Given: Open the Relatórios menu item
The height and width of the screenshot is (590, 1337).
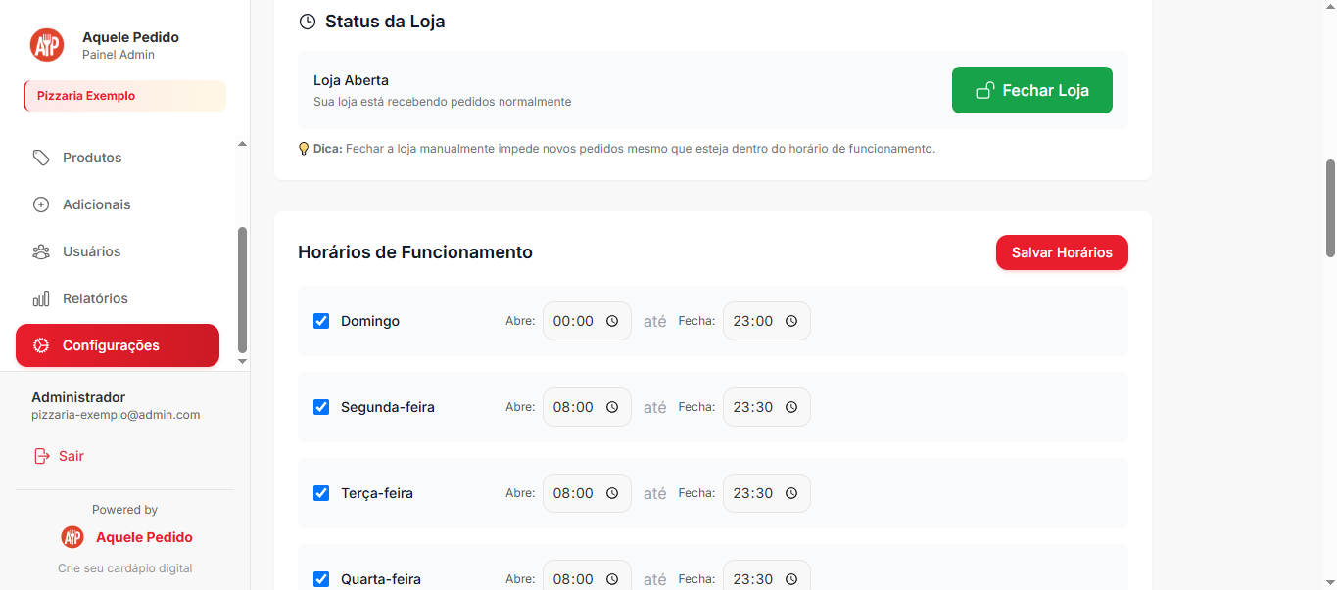Looking at the screenshot, I should click(x=95, y=298).
